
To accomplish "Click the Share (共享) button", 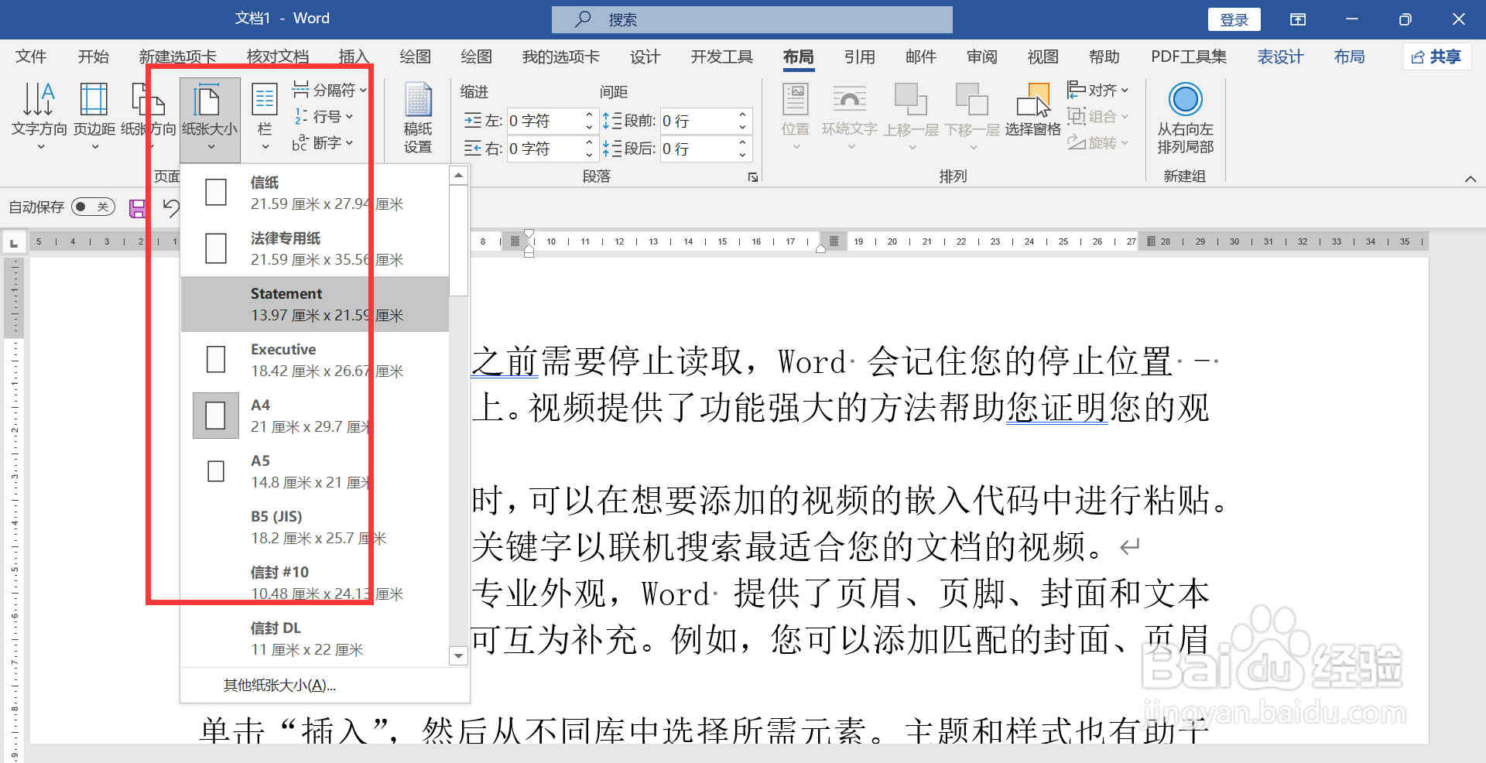I will [1436, 56].
